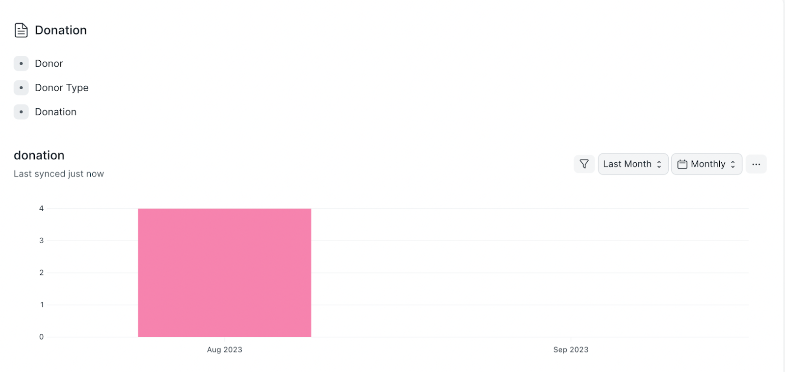Click the Donation doctype heading
Screen dimensions: 785x372
coord(61,30)
